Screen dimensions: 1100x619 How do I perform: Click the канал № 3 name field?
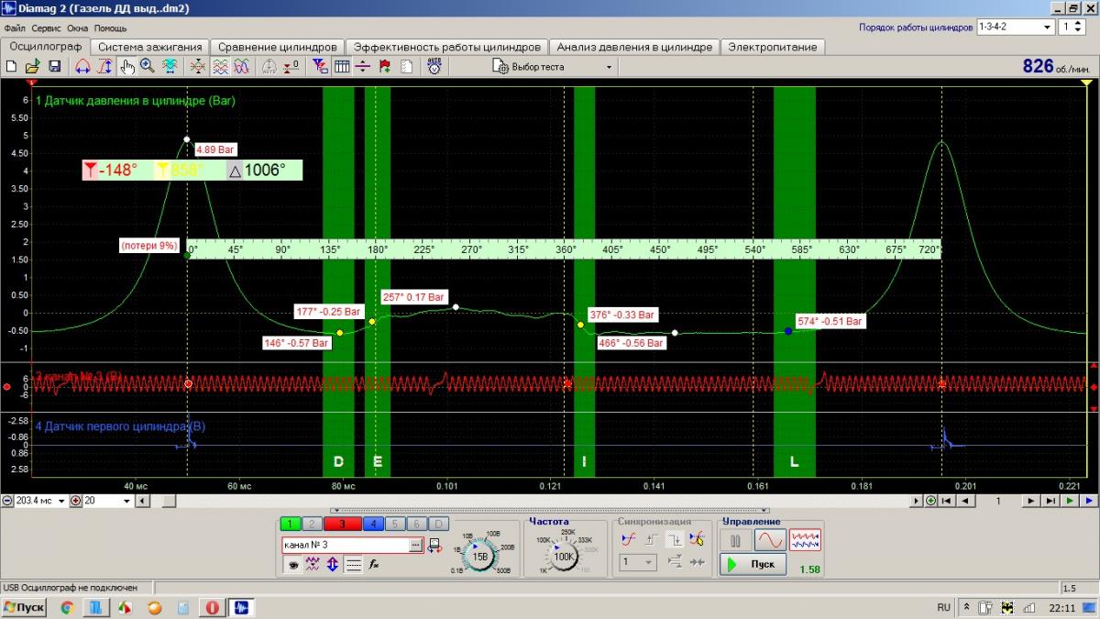coord(345,545)
